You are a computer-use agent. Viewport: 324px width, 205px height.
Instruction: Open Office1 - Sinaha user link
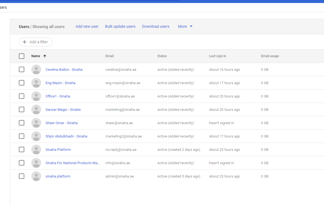point(58,96)
